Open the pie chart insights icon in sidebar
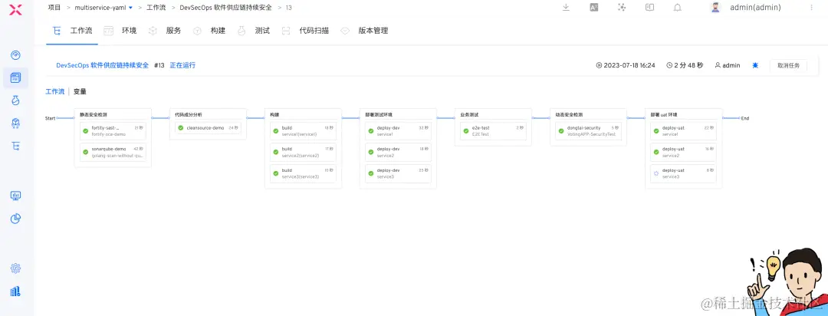Screen dimensions: 828x316 (16, 219)
